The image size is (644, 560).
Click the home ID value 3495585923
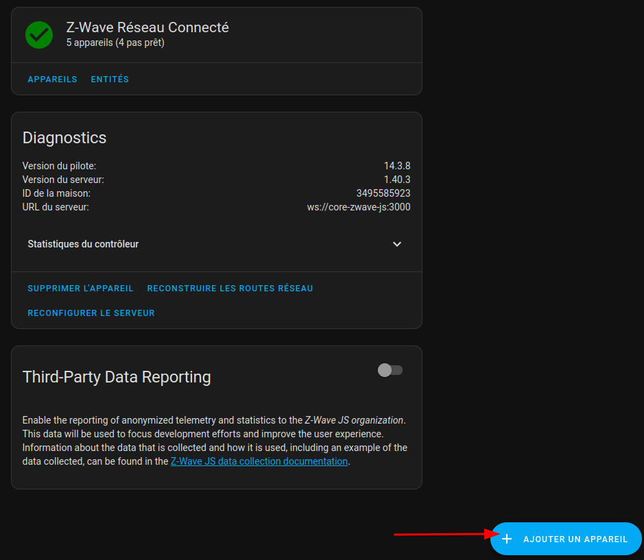click(x=383, y=193)
